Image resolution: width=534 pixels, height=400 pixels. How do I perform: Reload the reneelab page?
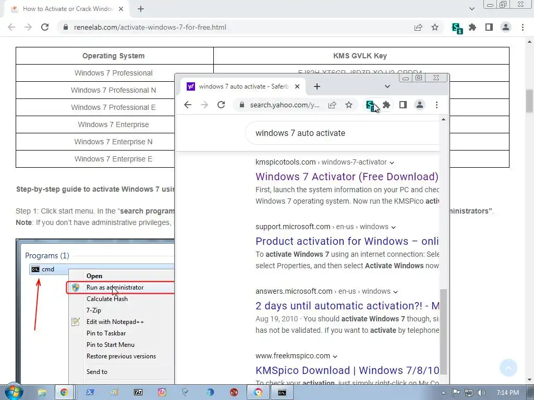tap(45, 27)
